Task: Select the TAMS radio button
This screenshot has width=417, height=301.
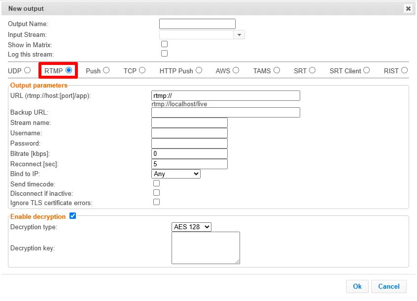Action: (x=277, y=70)
